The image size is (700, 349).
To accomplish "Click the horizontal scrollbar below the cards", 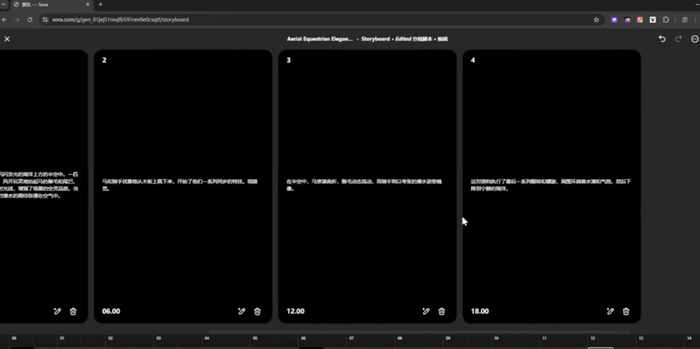I will click(x=420, y=332).
